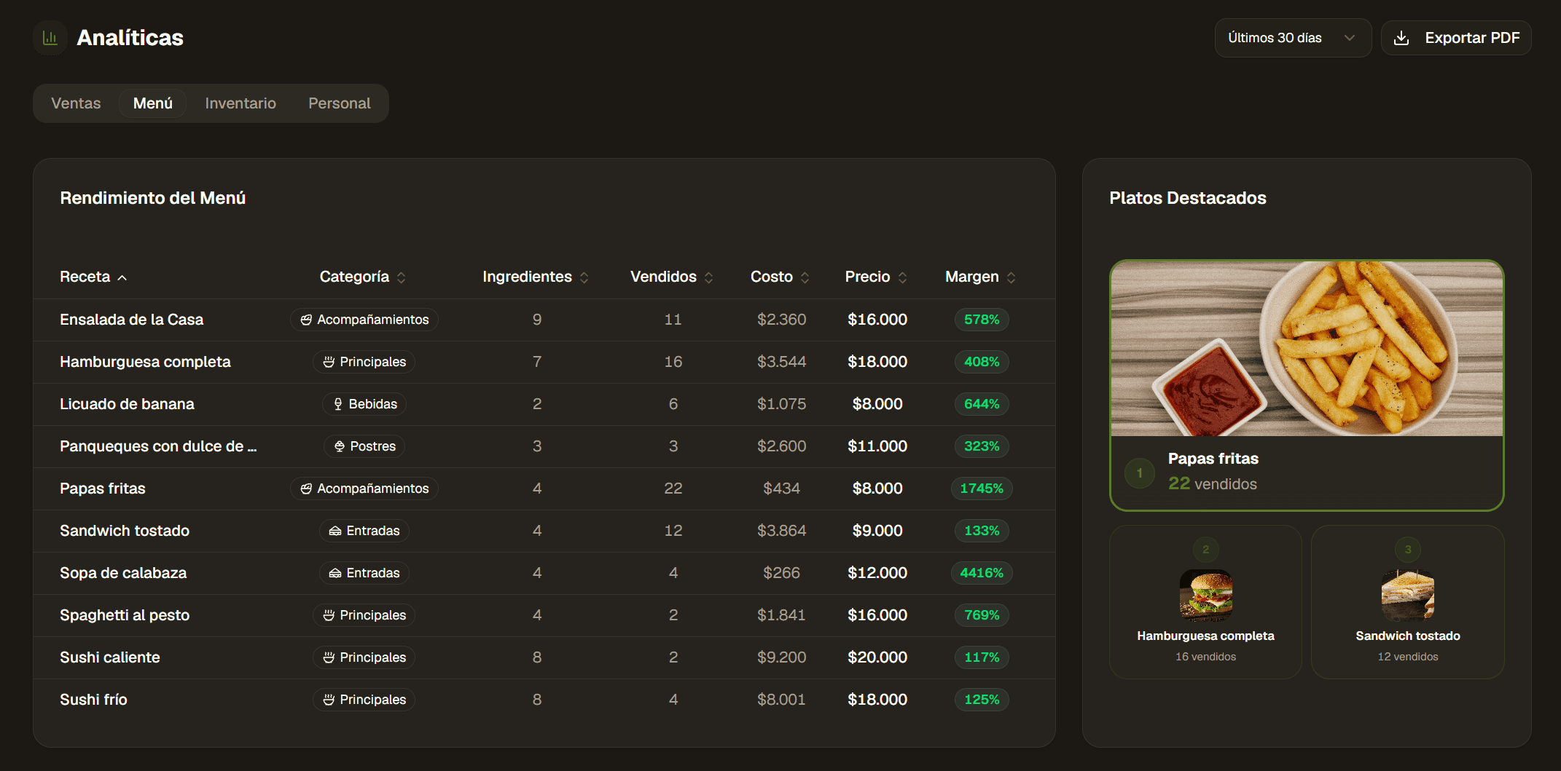Click rank 2 badge above Hamburguesa completa card

1206,550
